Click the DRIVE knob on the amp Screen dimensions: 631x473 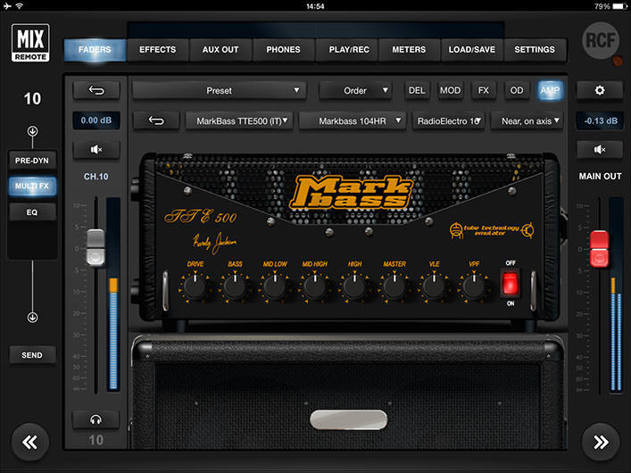(x=195, y=286)
